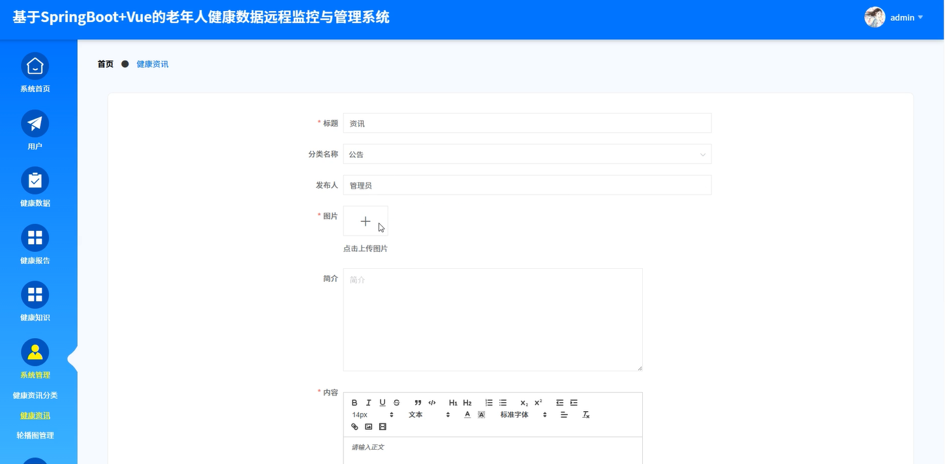Insert a hyperlink in the content editor
The image size is (945, 464).
point(354,427)
